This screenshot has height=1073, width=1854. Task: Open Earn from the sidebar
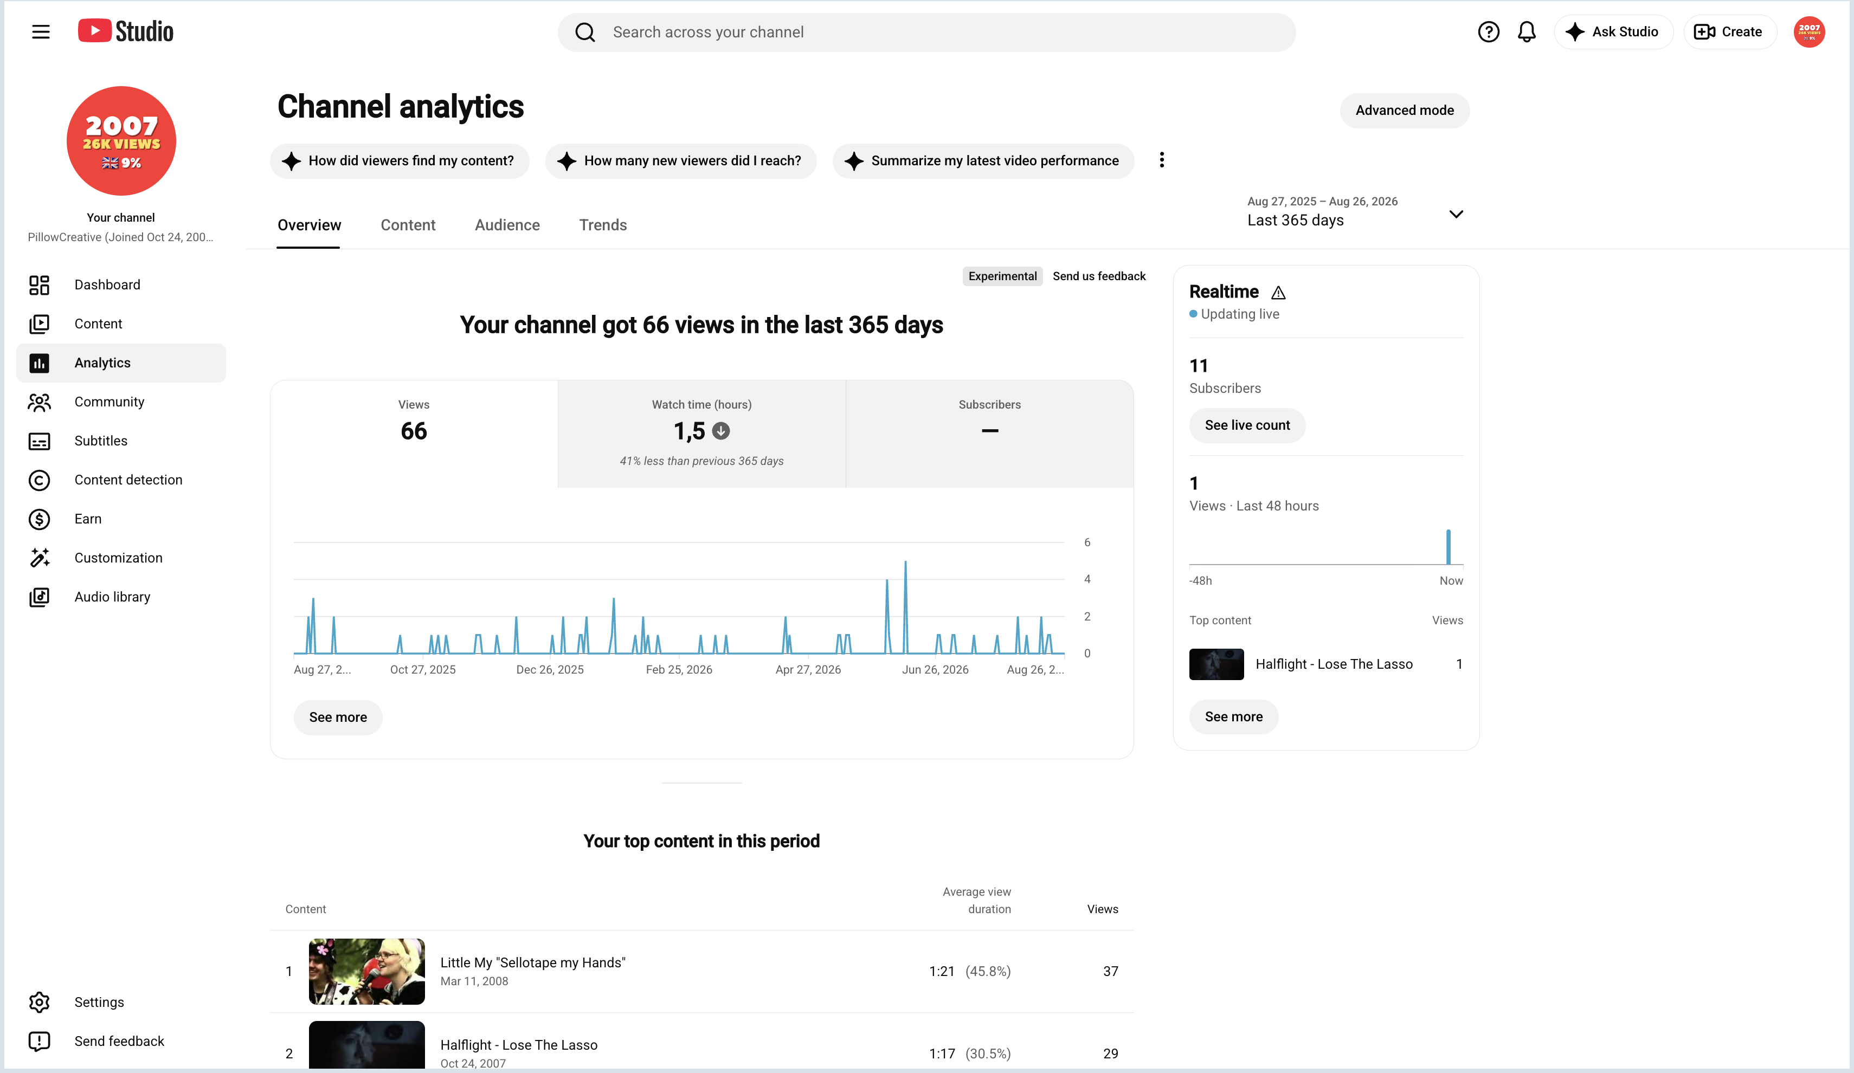click(121, 519)
